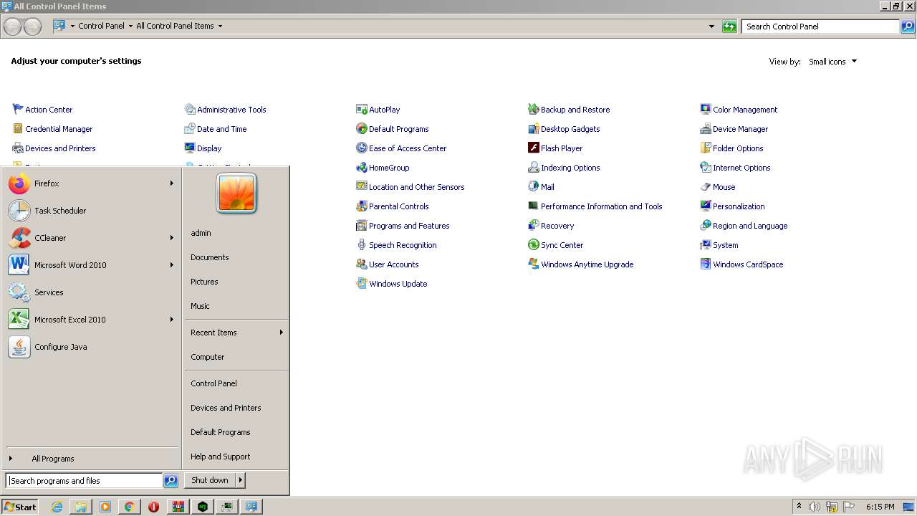Expand All Control Panel Items breadcrumb arrow

pyautogui.click(x=220, y=26)
